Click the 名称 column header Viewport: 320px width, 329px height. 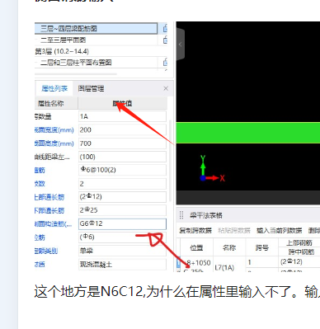[x=229, y=247]
